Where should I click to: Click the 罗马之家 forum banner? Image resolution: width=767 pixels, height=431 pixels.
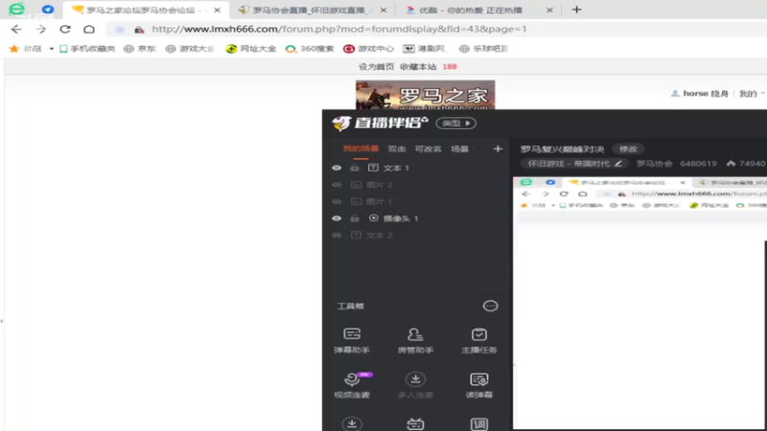[425, 95]
